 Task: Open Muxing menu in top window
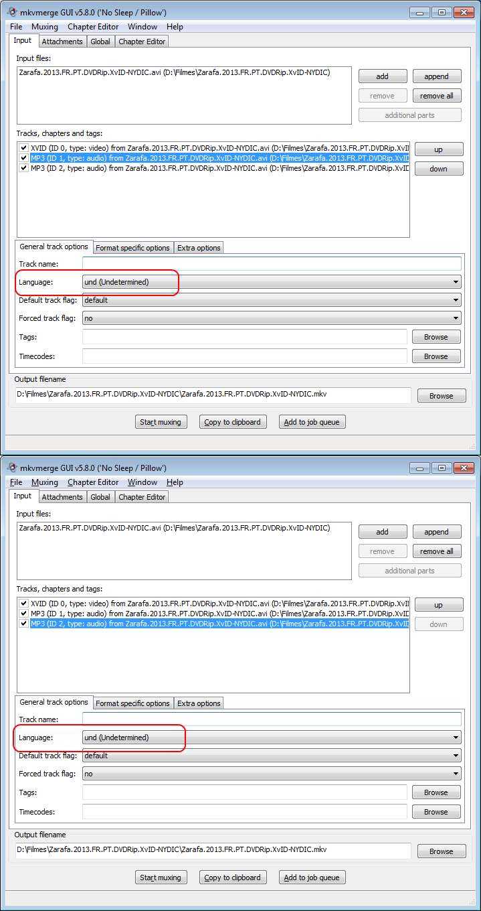(45, 27)
